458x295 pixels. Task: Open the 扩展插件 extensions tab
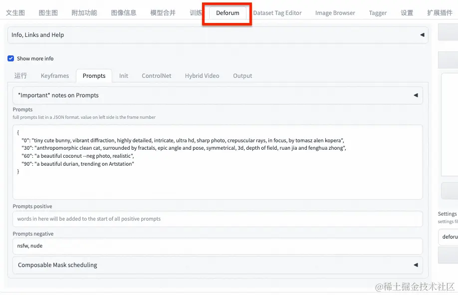(440, 13)
